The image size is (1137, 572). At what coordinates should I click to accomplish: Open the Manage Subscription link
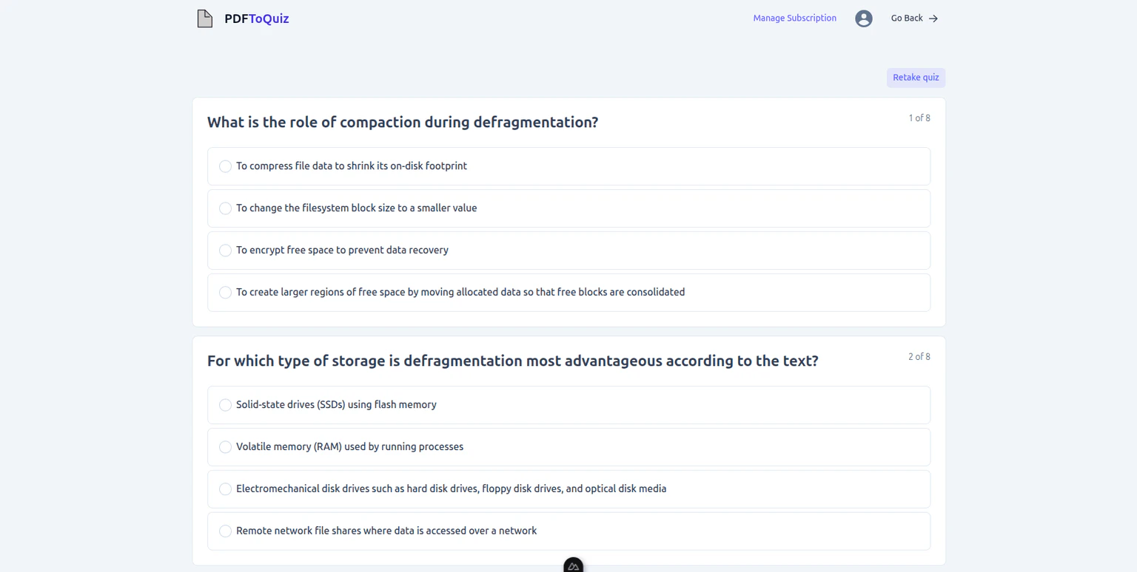(x=794, y=18)
